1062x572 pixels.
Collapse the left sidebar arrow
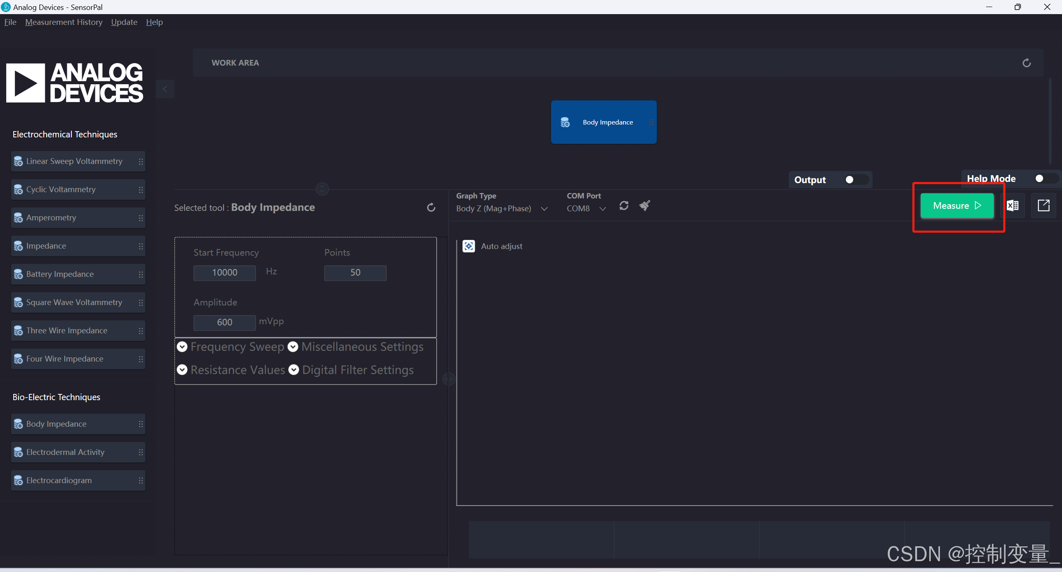[165, 89]
